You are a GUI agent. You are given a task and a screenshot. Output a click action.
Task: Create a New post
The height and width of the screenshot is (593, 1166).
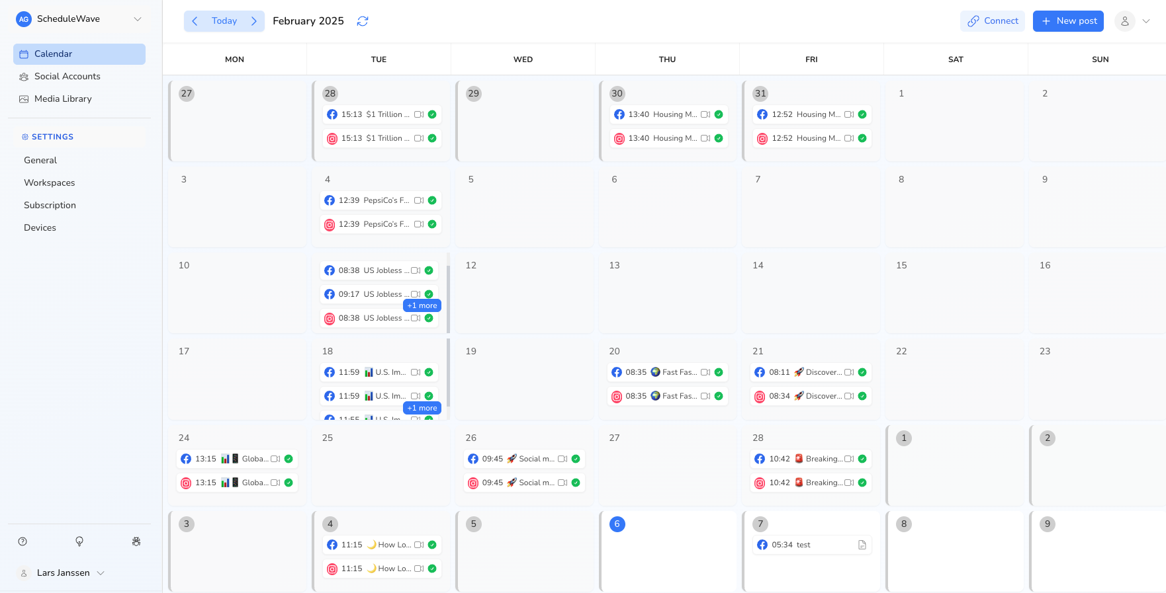tap(1068, 21)
